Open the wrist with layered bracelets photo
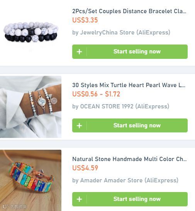This screenshot has width=195, height=211. pos(31,107)
